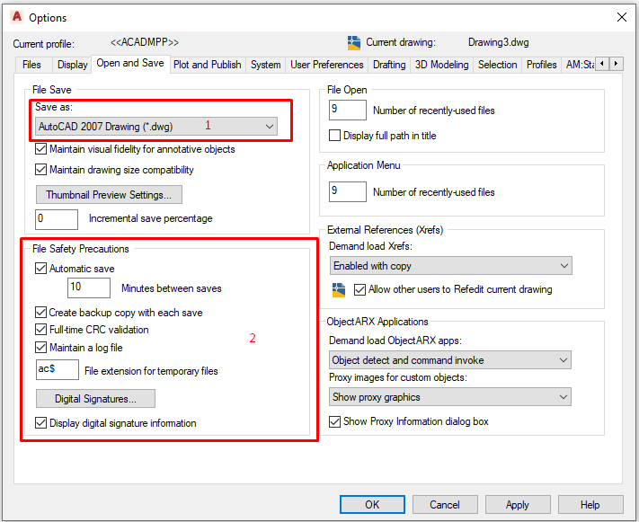Click the Thumbnail Preview Settings button
639x522 pixels.
[109, 195]
